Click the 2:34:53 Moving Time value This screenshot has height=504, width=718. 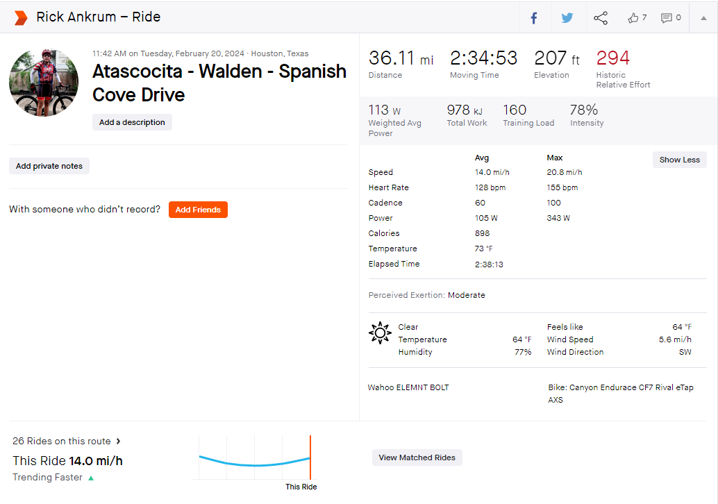(483, 58)
